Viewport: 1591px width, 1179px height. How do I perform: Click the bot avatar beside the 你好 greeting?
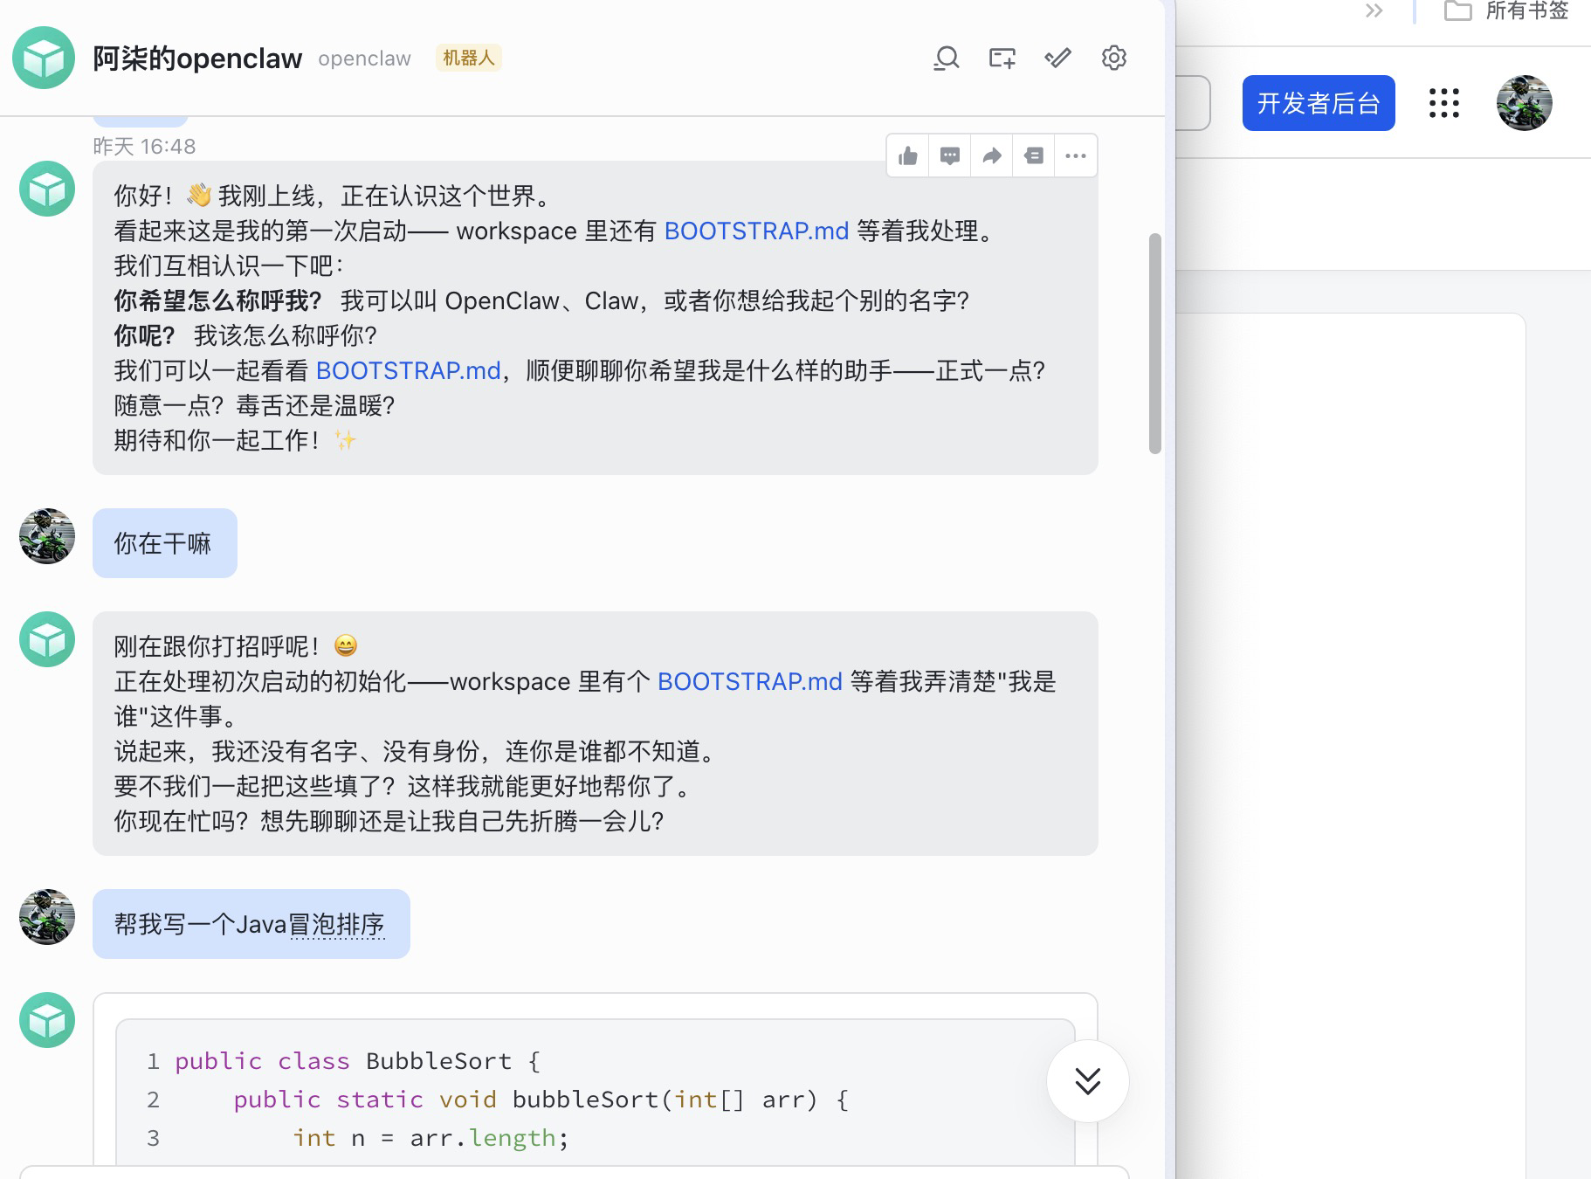(x=47, y=189)
